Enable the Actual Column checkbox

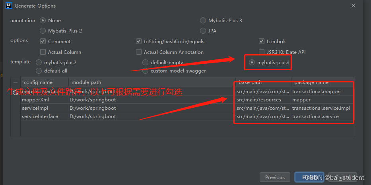[43, 52]
